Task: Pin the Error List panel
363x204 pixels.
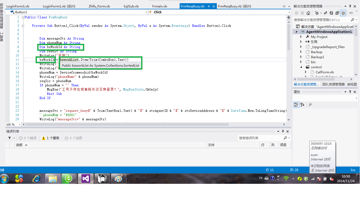Action: click(x=283, y=131)
